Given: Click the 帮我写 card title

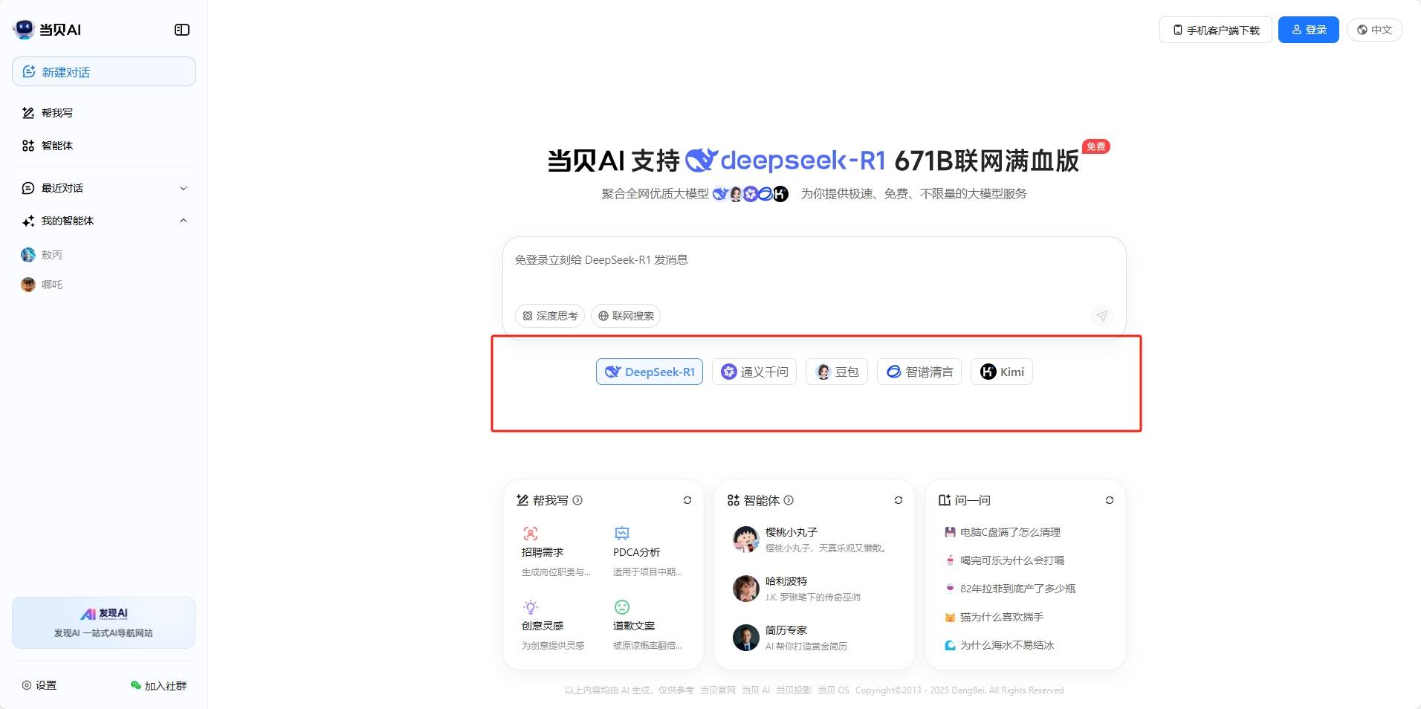Looking at the screenshot, I should coord(550,500).
